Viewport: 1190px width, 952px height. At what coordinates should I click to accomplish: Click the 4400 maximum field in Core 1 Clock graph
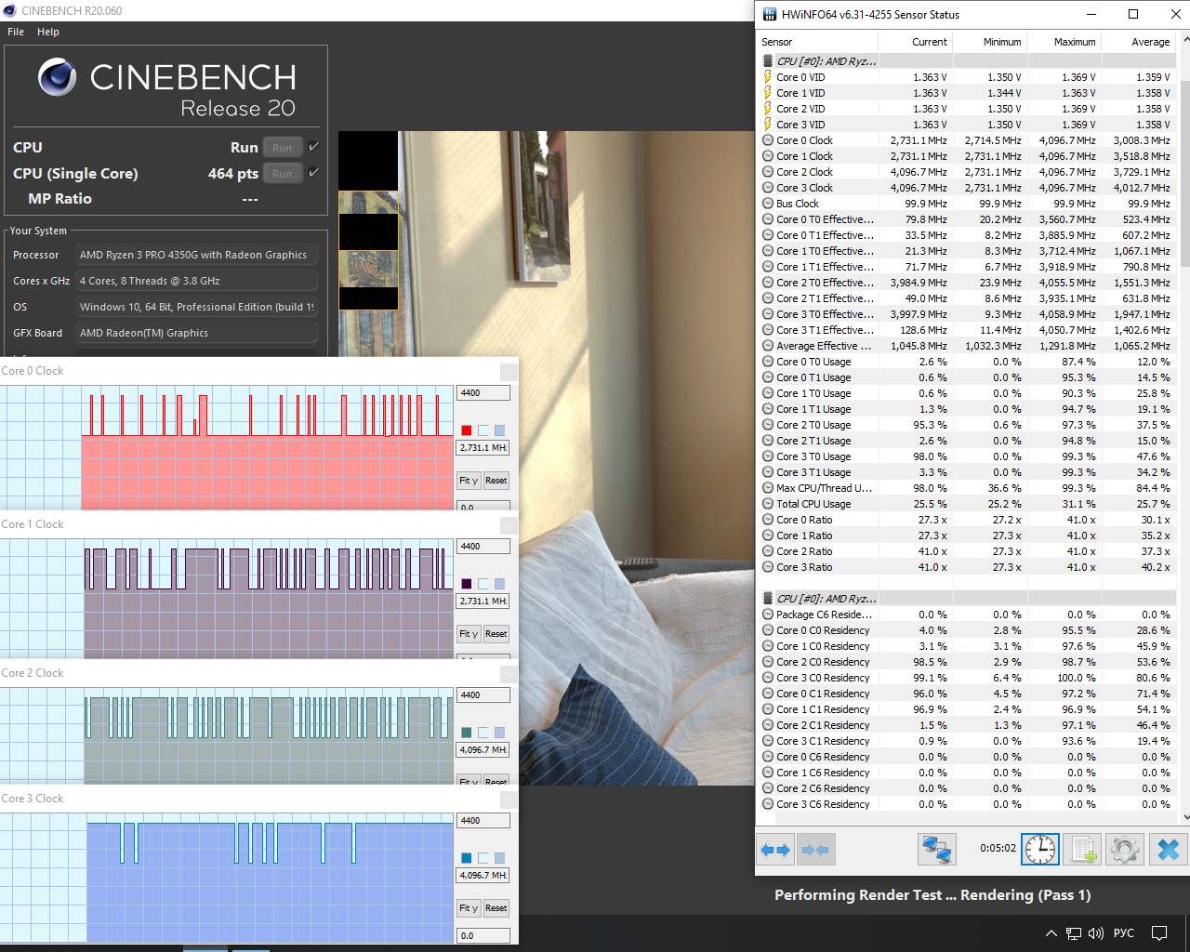click(483, 547)
